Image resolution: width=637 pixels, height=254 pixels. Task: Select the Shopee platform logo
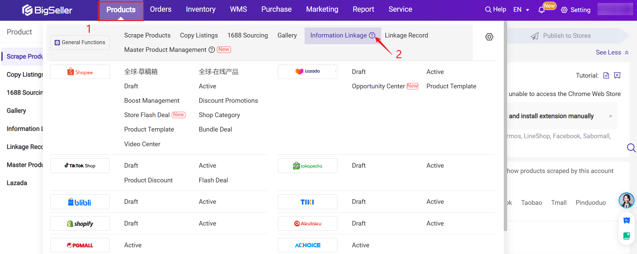80,72
